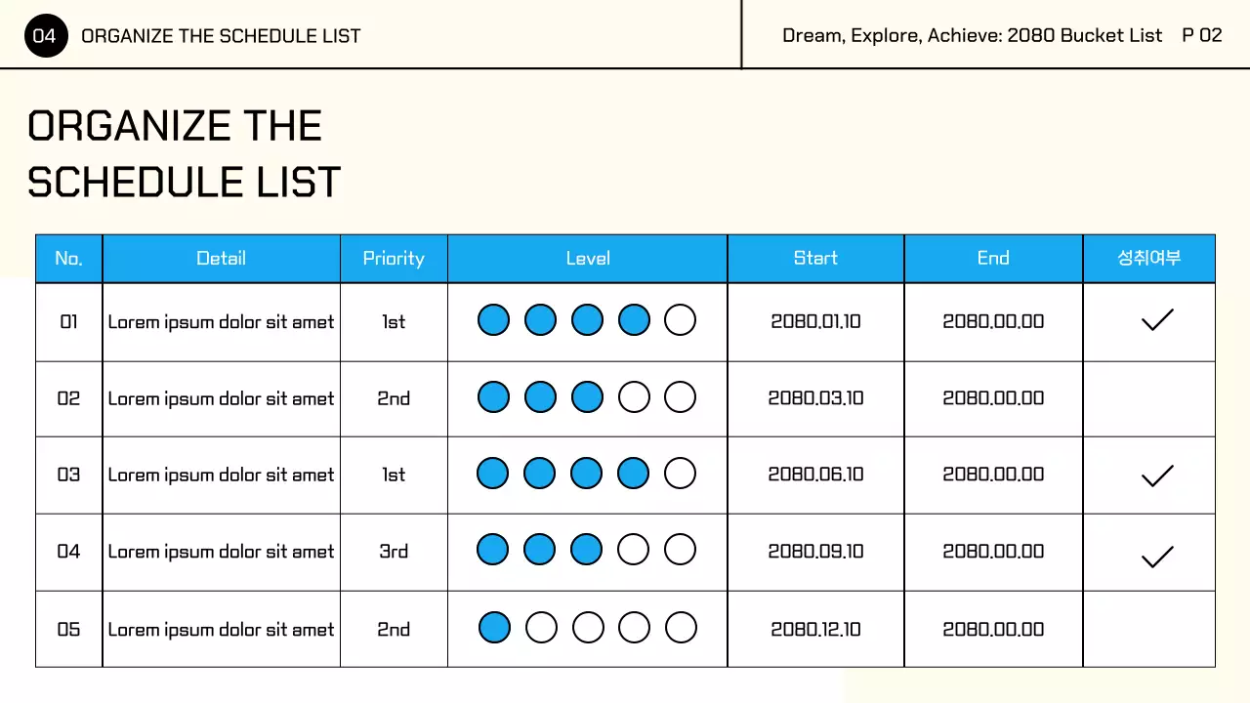The image size is (1250, 703).
Task: Select the Start column header
Action: (x=815, y=259)
